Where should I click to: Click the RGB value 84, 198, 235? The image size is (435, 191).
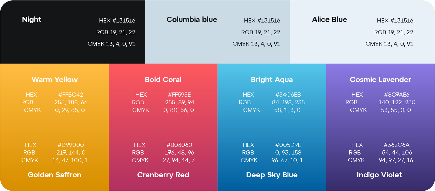click(288, 102)
